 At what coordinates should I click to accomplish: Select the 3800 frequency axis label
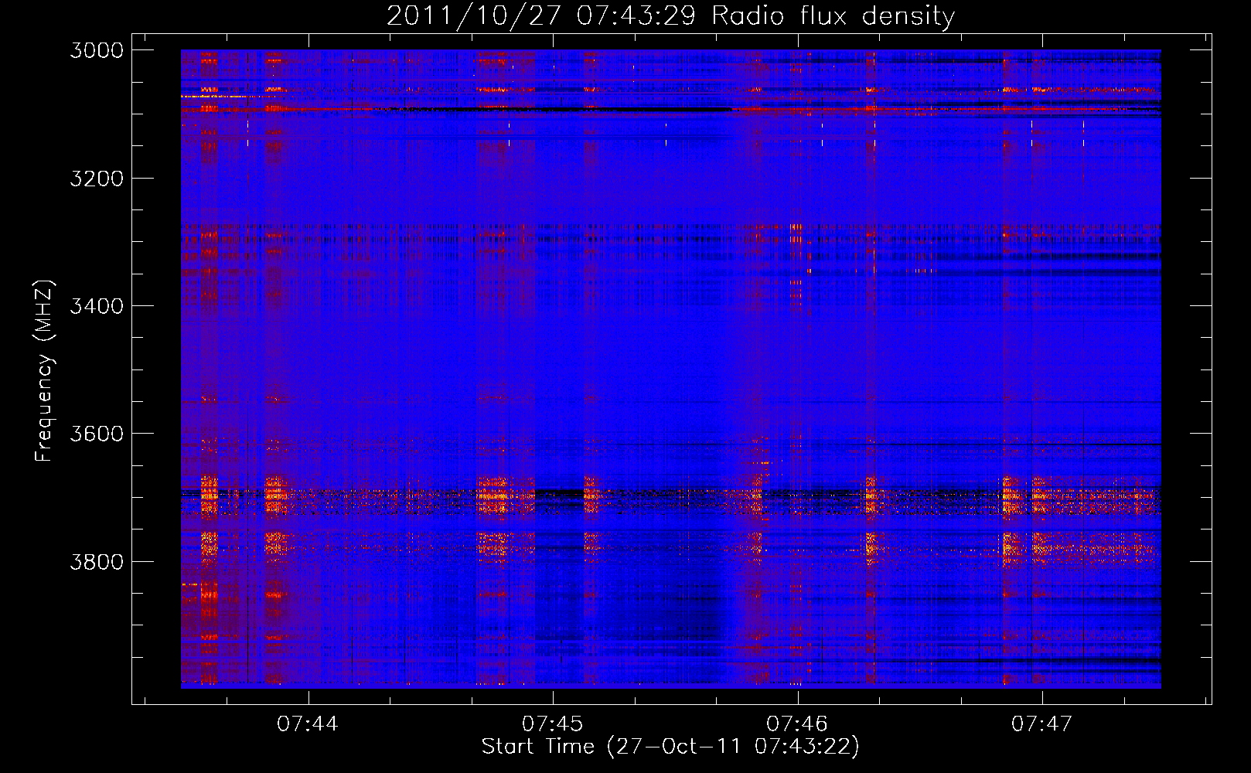97,561
